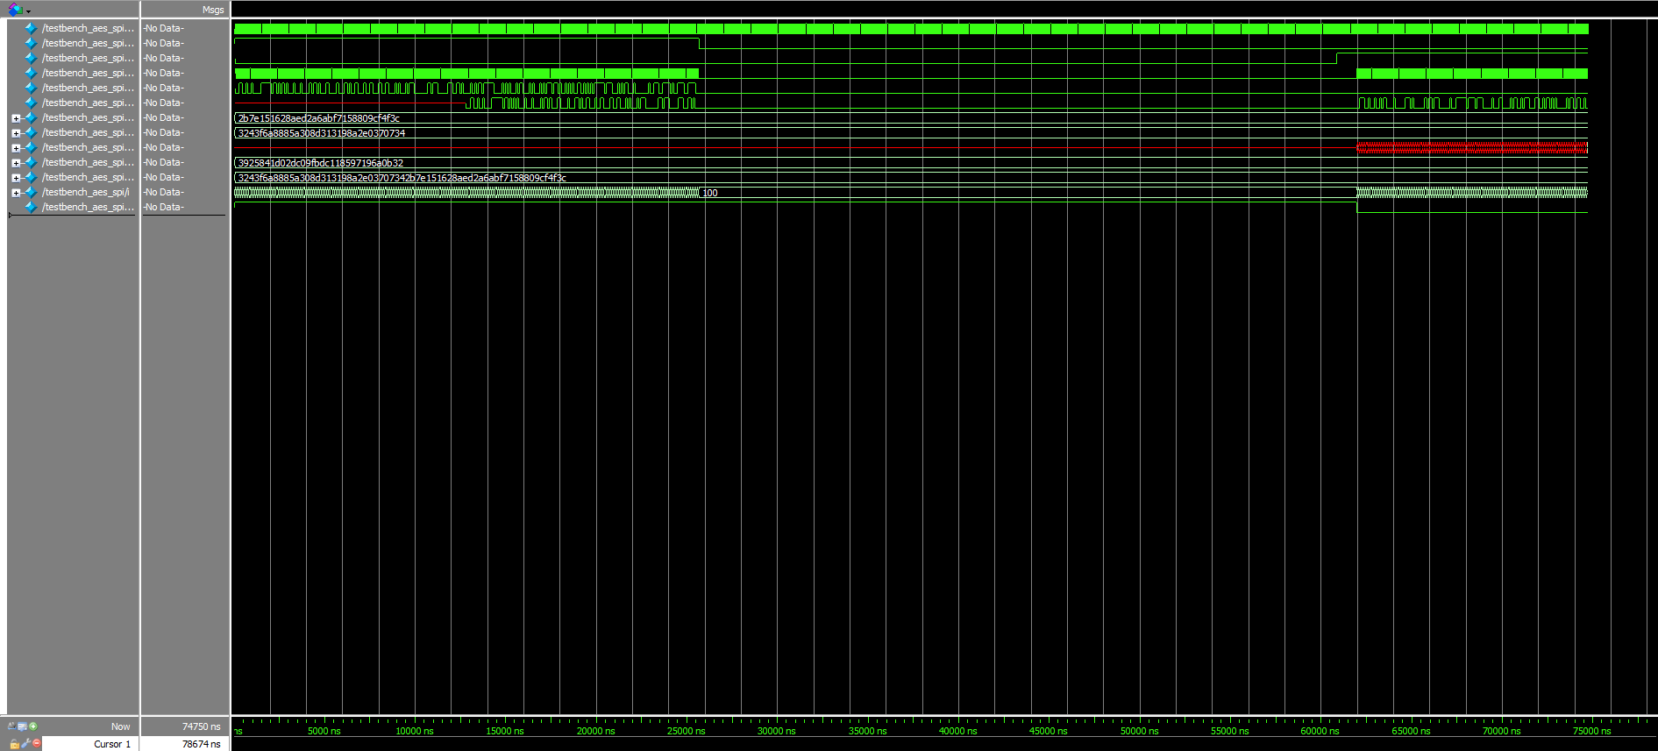Click the diamond icon of the last signal
Screen dimensions: 1658x751
[x=31, y=208]
